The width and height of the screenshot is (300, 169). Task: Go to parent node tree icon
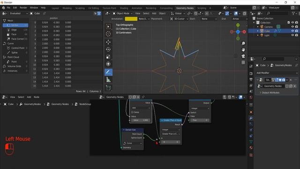pyautogui.click(x=225, y=97)
